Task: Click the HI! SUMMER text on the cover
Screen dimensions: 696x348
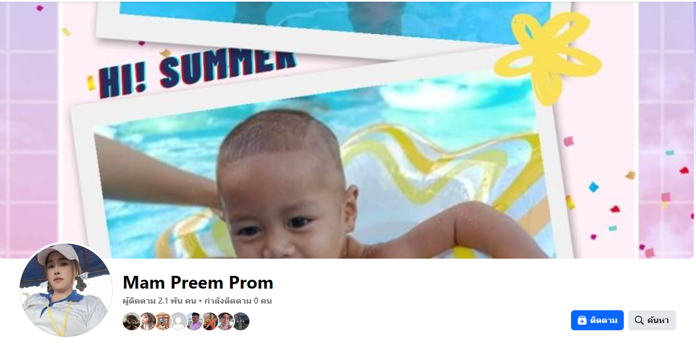Action: (x=197, y=72)
